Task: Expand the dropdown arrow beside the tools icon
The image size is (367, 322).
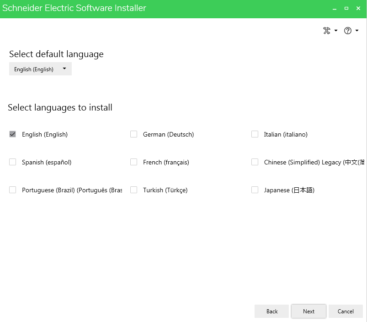Action: [336, 31]
